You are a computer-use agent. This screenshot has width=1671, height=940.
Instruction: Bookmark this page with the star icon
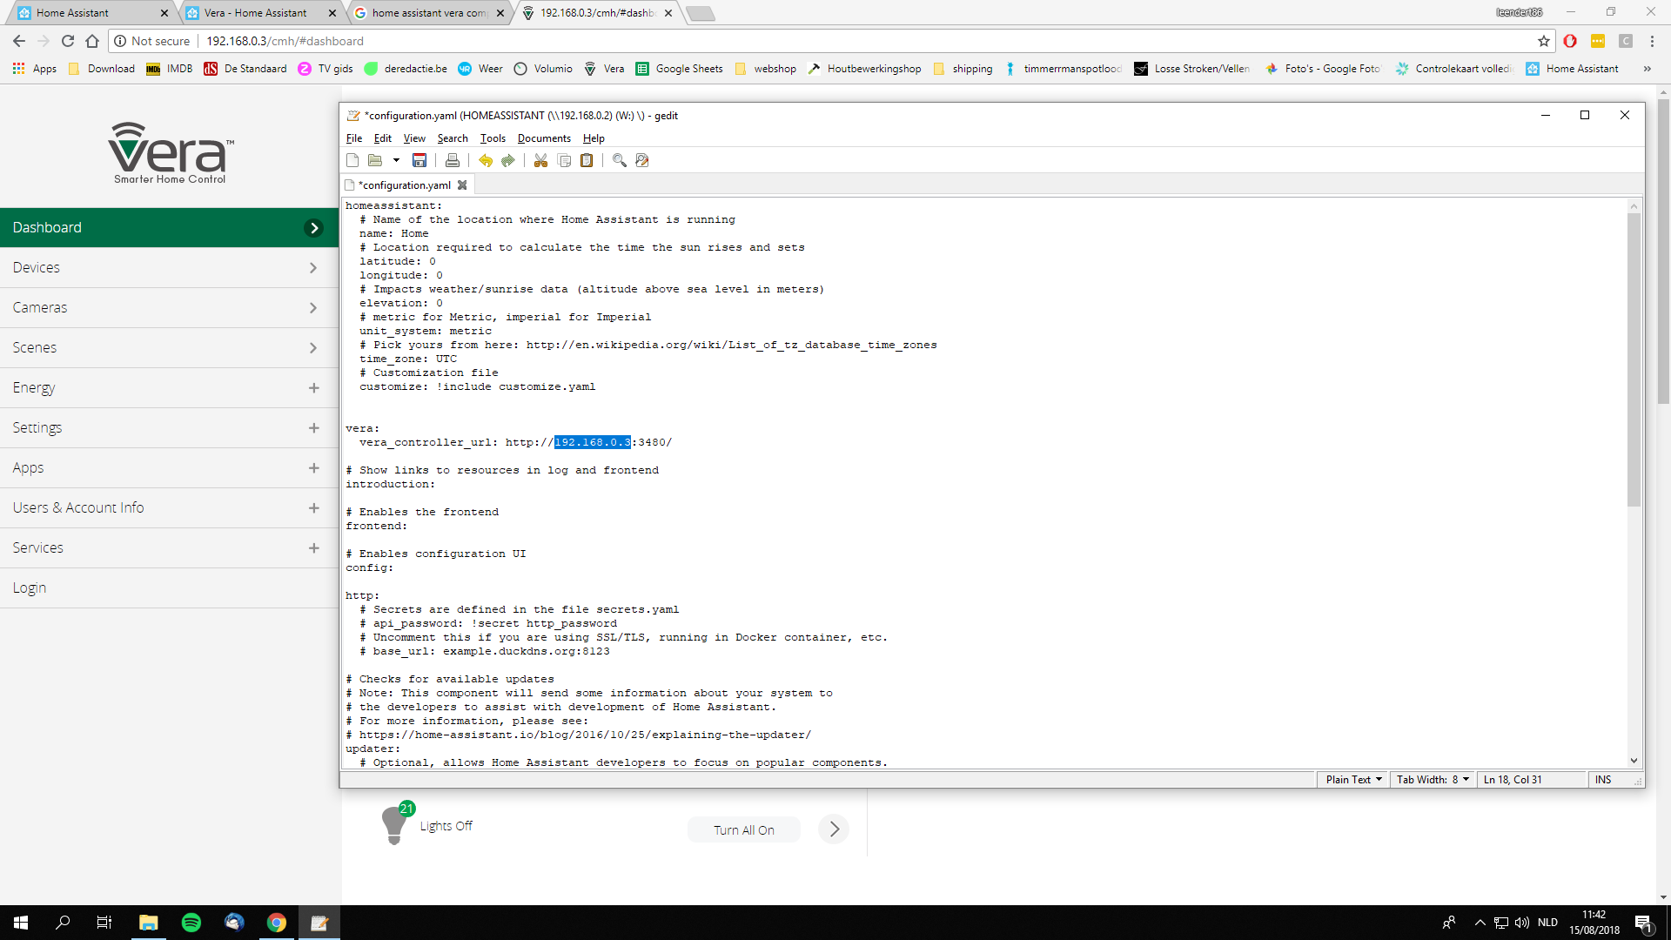1544,41
